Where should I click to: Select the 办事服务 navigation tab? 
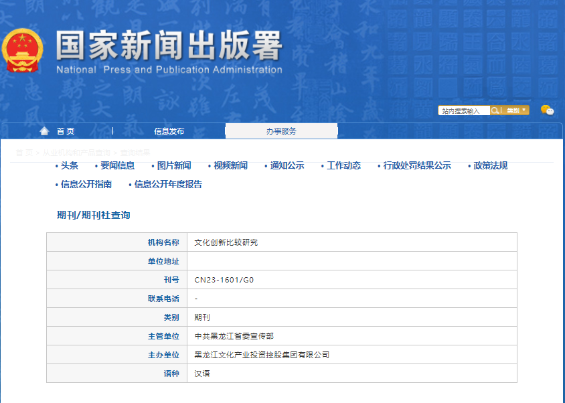[281, 131]
